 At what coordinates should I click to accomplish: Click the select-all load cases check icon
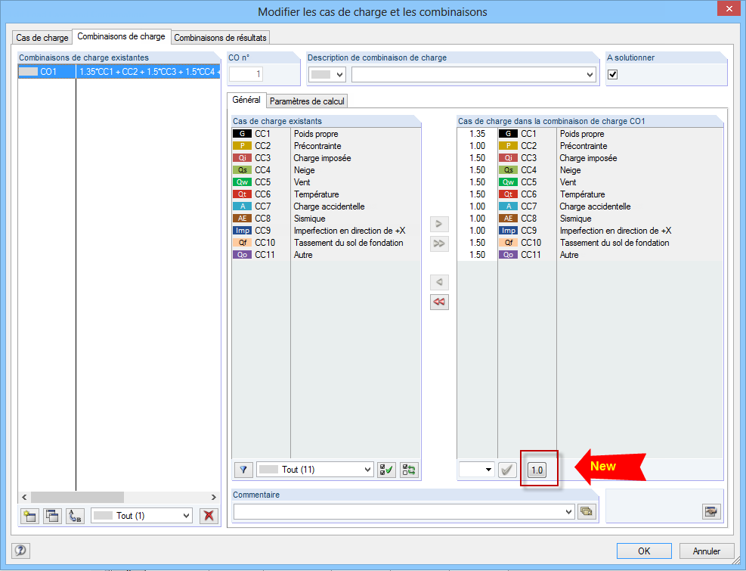[385, 470]
